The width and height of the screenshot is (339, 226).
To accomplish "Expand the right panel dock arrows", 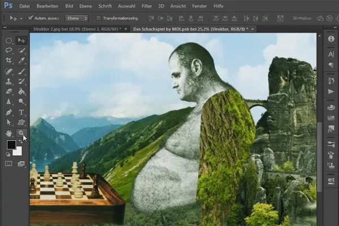I will coord(335,28).
